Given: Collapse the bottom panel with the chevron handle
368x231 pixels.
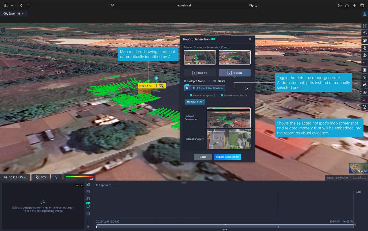Looking at the screenshot, I should pos(184,182).
